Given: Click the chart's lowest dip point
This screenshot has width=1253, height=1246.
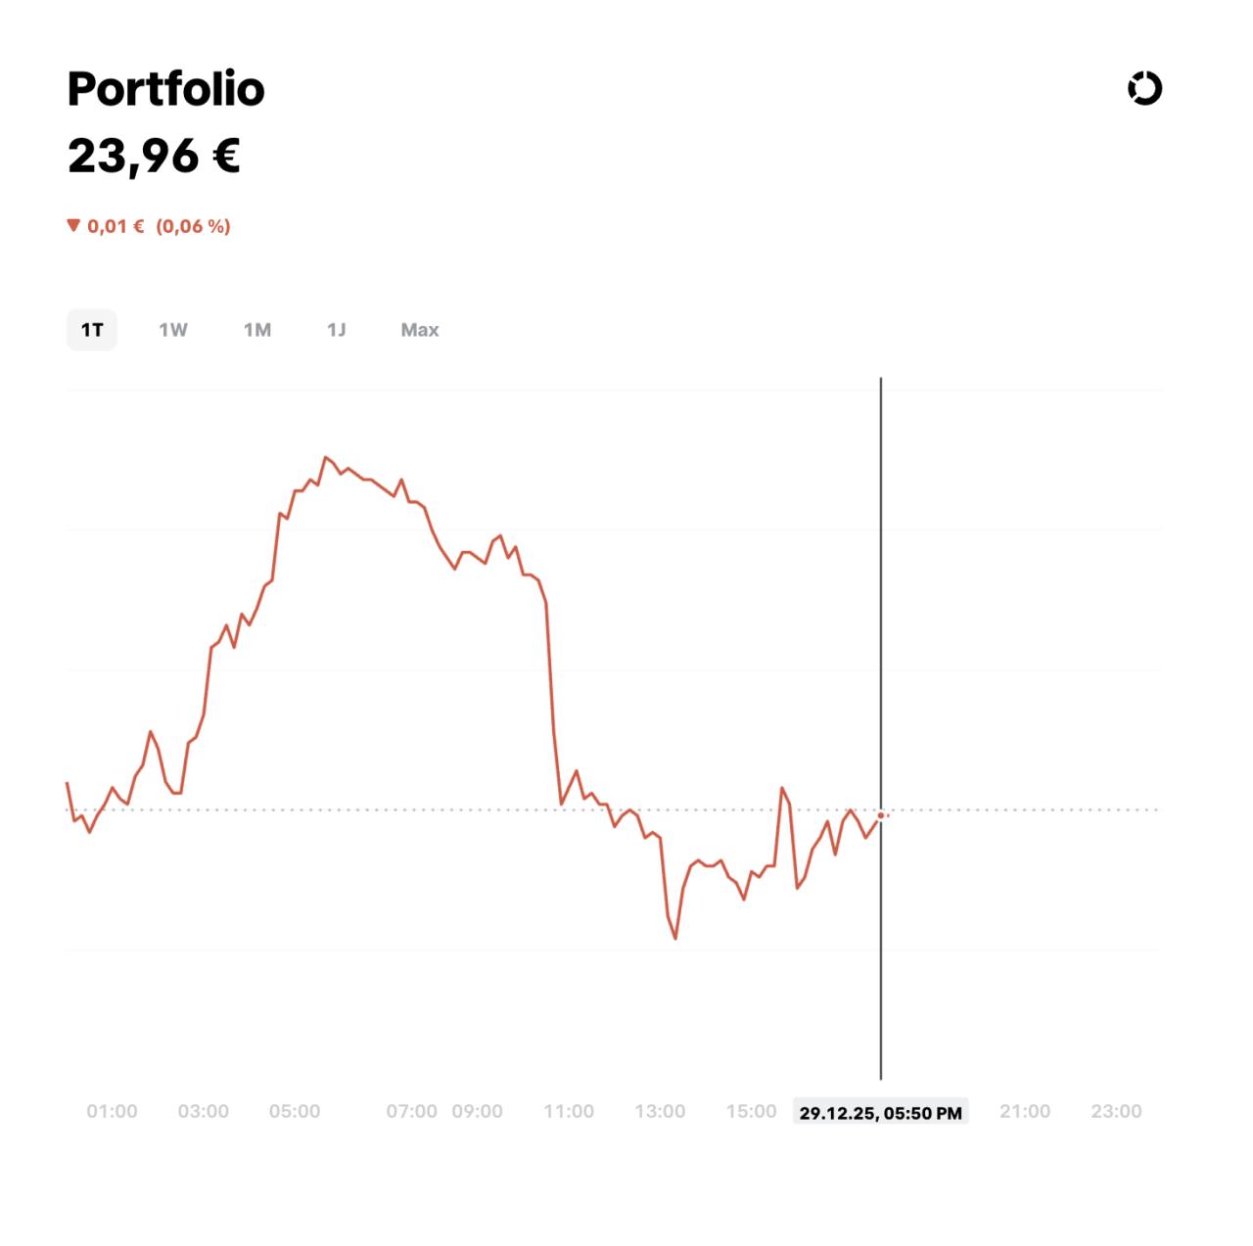Looking at the screenshot, I should 675,939.
